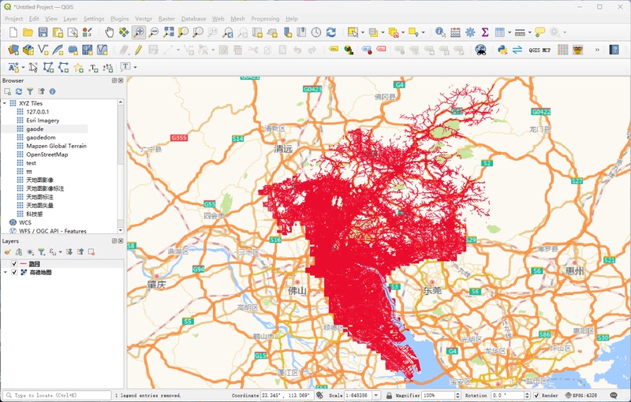Click the Zoom Full extent tool
Viewport: 631px width, 402px height.
pos(169,32)
